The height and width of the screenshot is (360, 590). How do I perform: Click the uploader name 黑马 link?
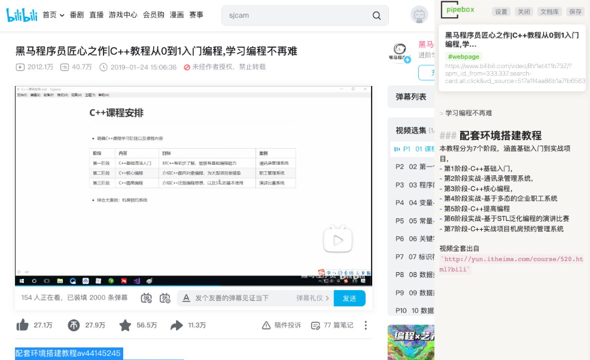tap(426, 44)
